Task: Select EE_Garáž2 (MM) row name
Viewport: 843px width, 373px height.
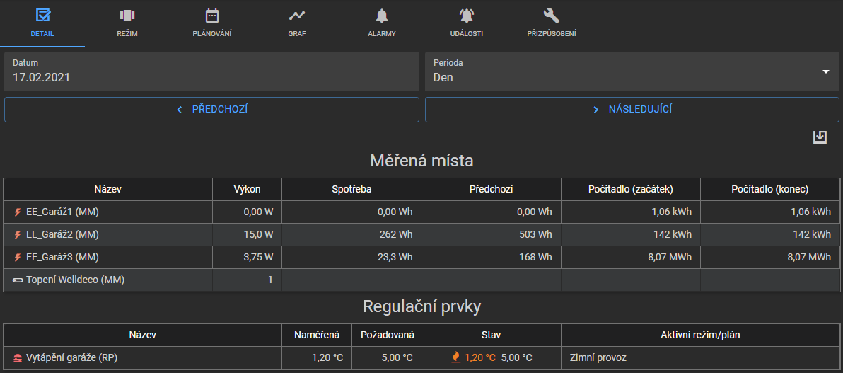Action: point(62,235)
